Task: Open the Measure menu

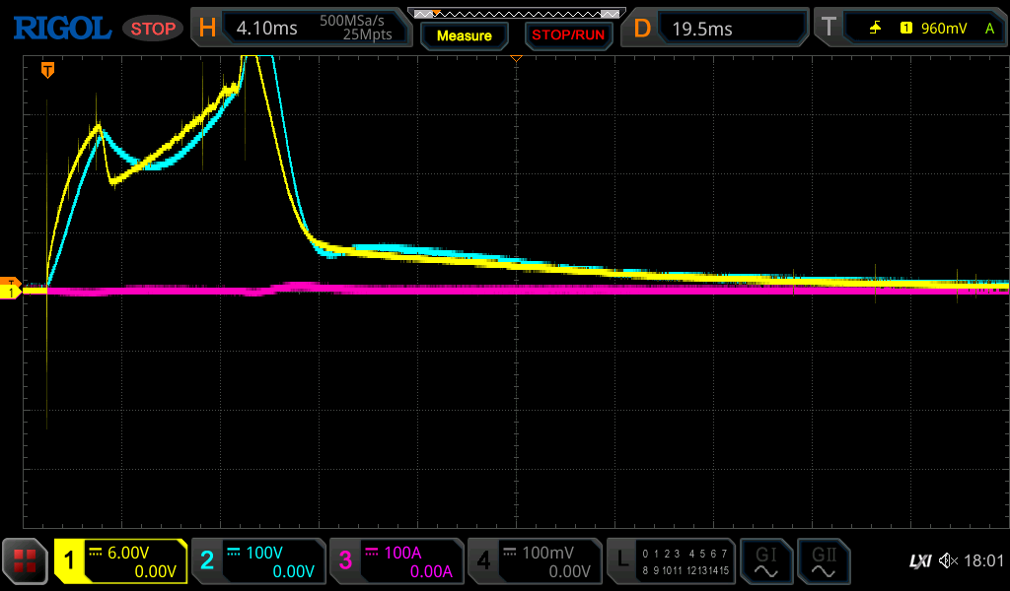Action: (x=464, y=35)
